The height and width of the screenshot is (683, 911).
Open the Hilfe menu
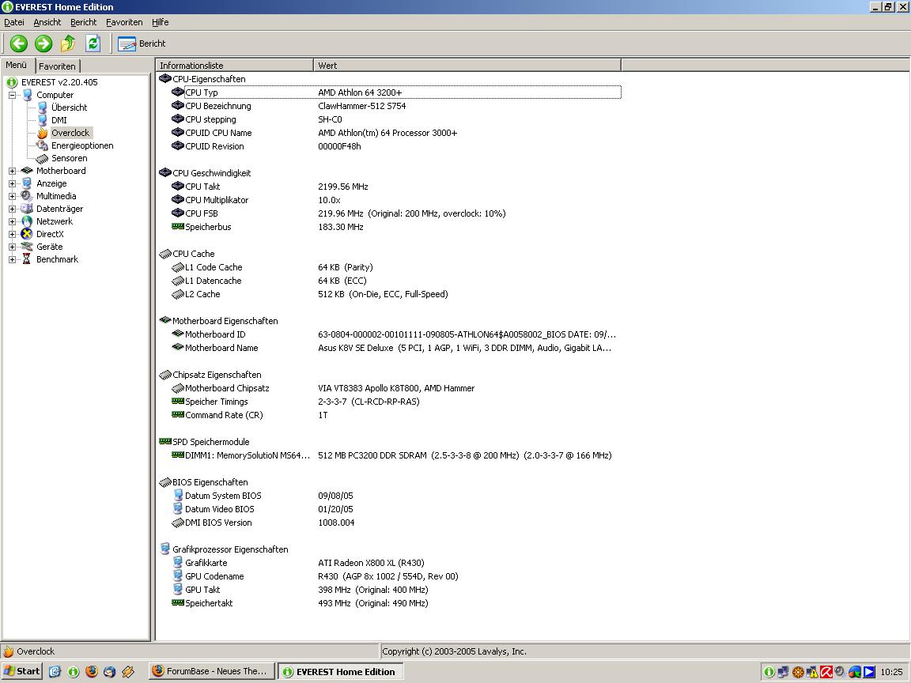pyautogui.click(x=161, y=22)
